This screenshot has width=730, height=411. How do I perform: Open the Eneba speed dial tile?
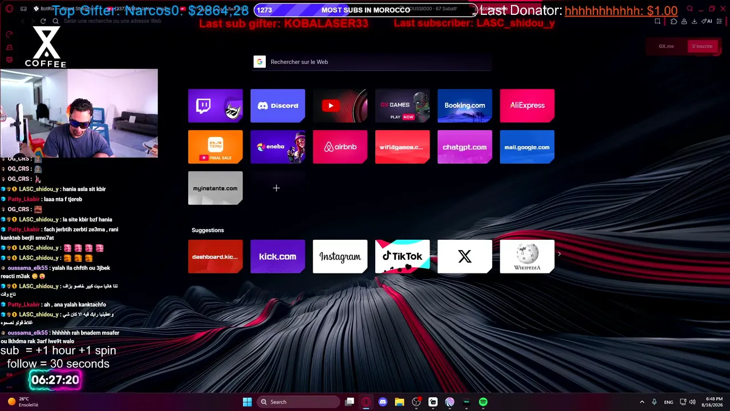point(278,147)
